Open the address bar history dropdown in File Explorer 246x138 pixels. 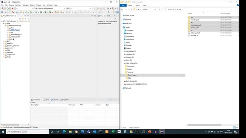point(155,9)
